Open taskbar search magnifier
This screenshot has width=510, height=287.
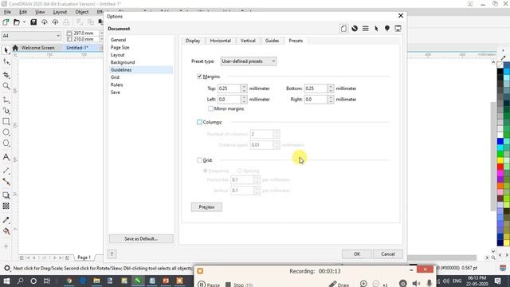[x=20, y=281]
